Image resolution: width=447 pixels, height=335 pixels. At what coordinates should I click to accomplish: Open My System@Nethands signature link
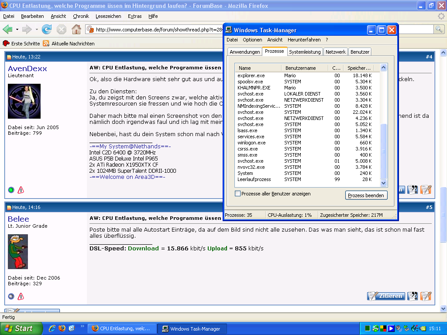click(x=130, y=147)
